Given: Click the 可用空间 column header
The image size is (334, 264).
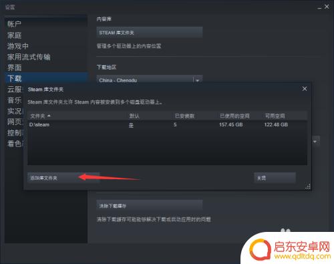Looking at the screenshot, I should point(275,116).
